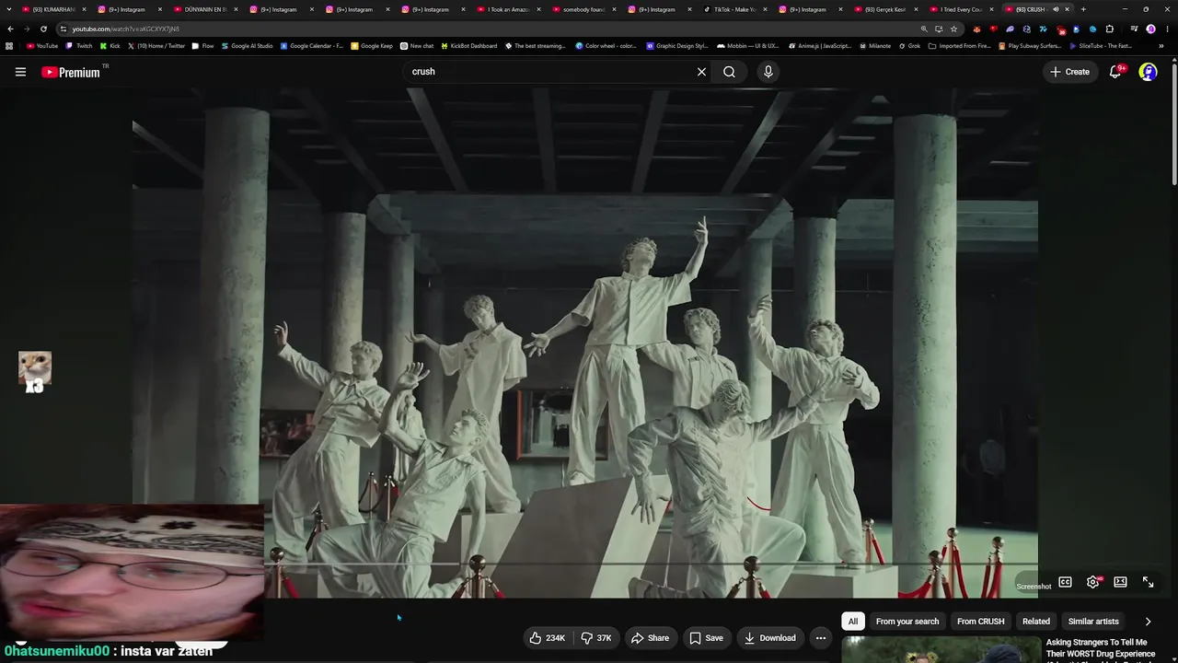The height and width of the screenshot is (663, 1178).
Task: Open the Google AI Studio bookmark
Action: [x=248, y=46]
